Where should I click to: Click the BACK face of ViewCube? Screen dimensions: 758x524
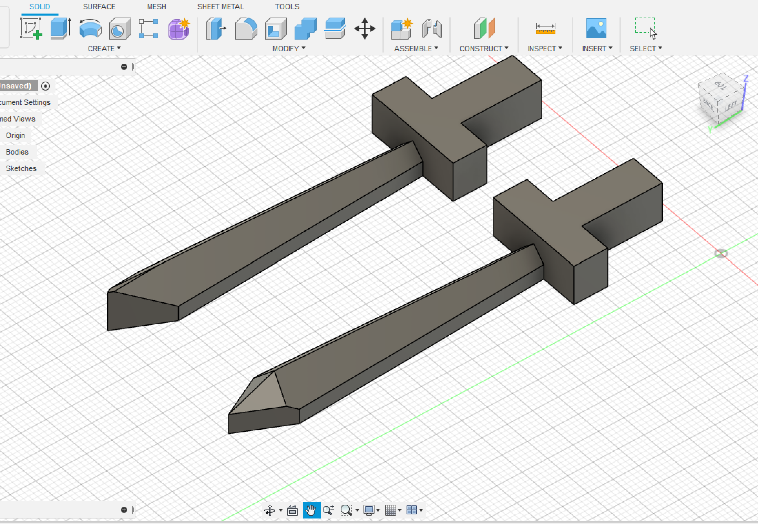(708, 104)
